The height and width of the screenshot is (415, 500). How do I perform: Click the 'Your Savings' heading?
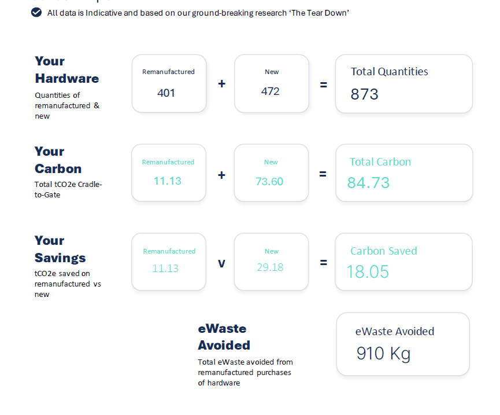60,249
